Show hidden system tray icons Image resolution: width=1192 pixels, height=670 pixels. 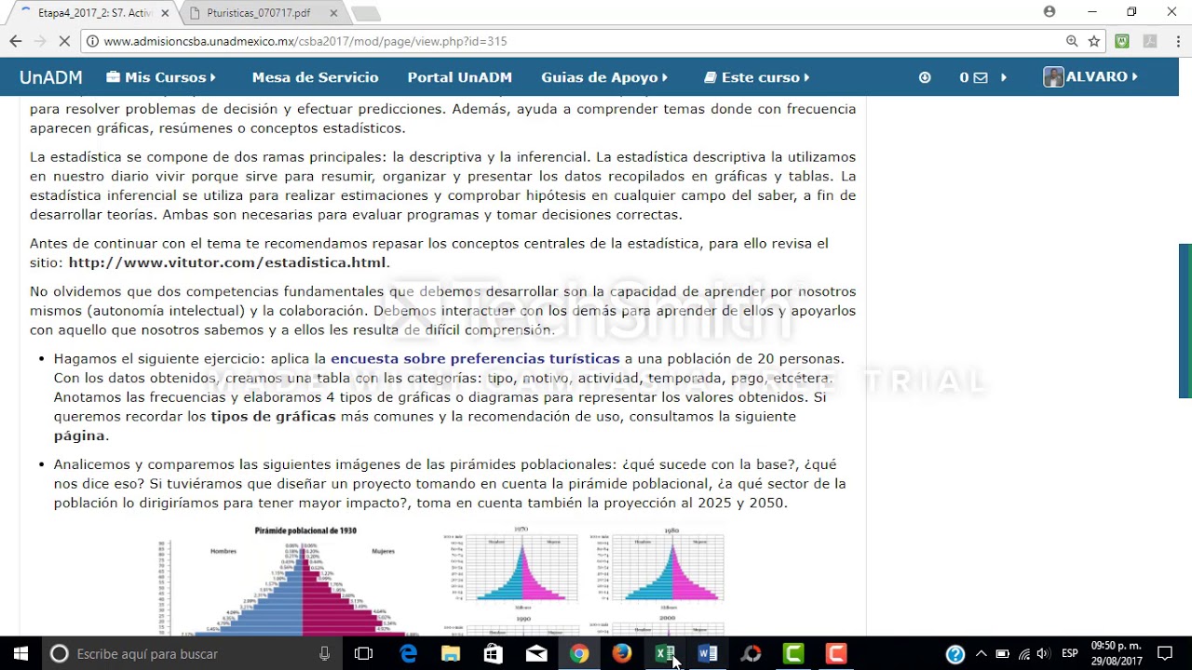981,653
